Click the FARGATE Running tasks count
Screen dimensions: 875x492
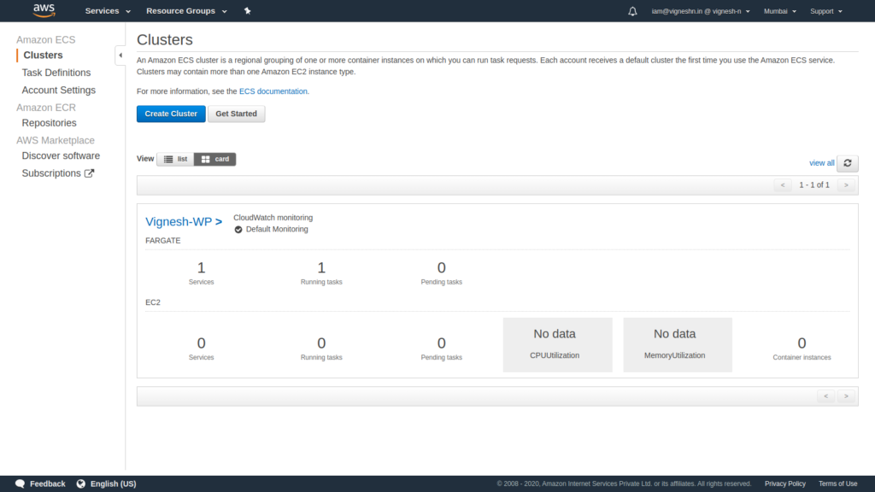(321, 267)
